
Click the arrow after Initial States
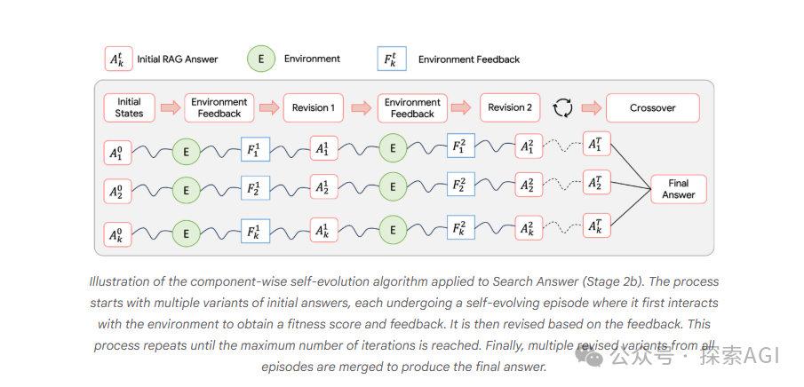coord(171,107)
